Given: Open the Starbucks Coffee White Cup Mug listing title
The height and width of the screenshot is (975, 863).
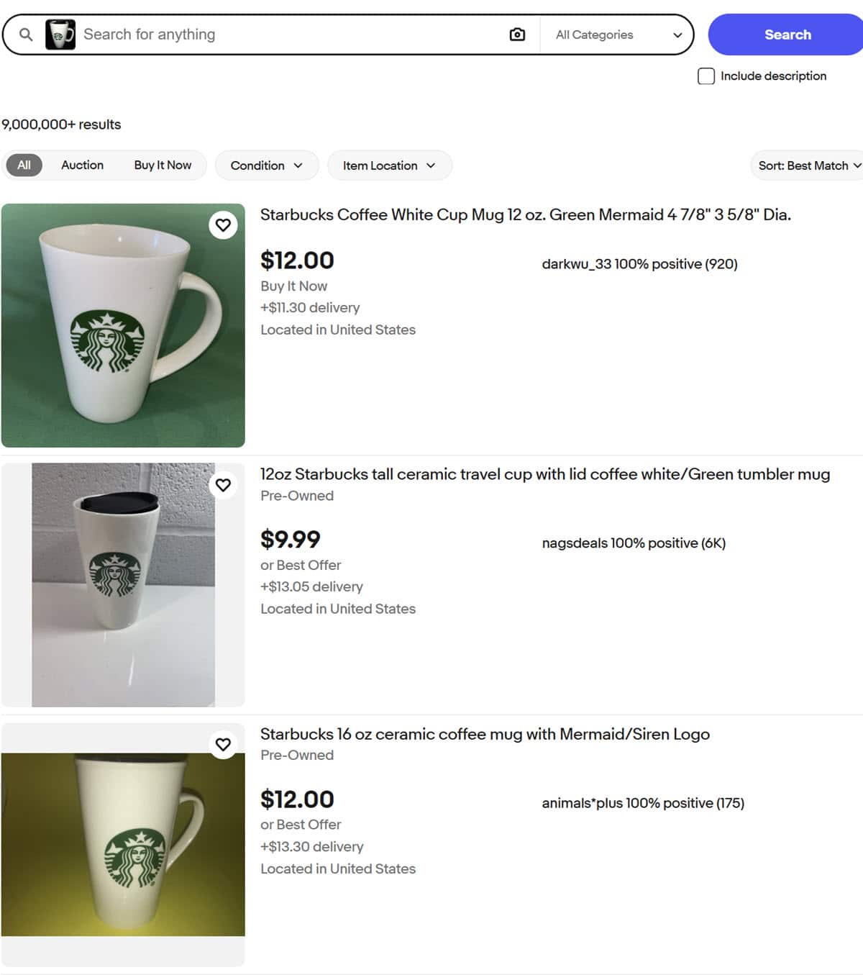Looking at the screenshot, I should pyautogui.click(x=525, y=214).
